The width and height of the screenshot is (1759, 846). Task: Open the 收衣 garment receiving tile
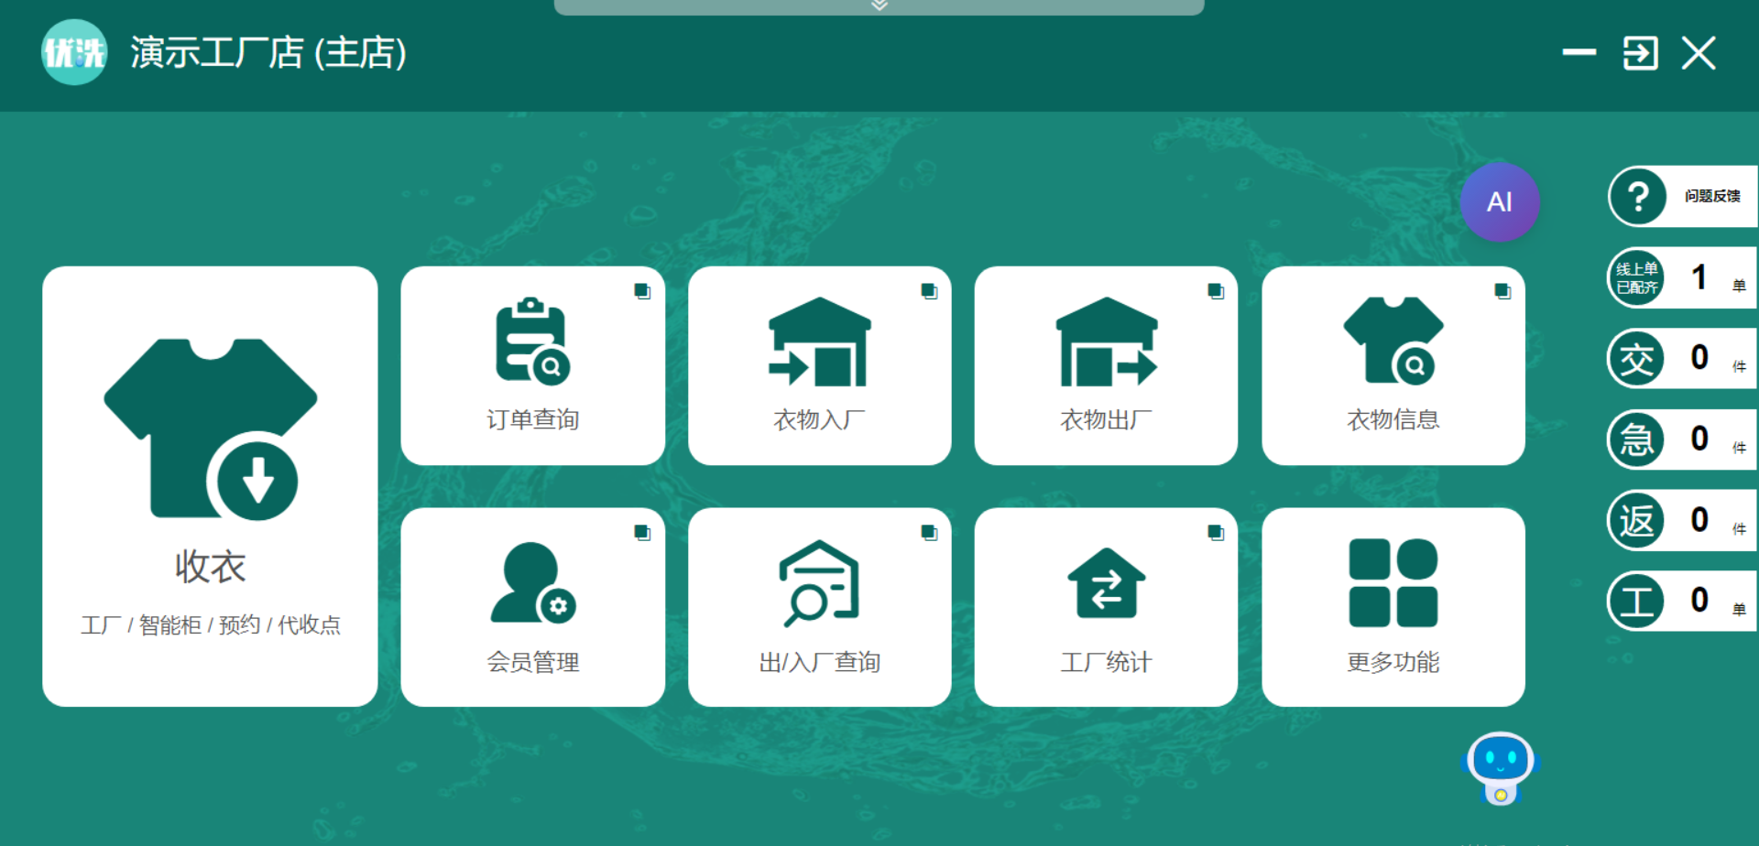click(210, 485)
